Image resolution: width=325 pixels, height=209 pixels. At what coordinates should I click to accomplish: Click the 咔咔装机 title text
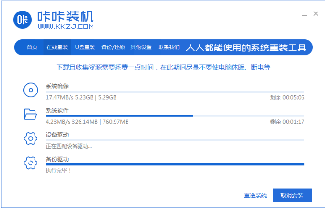coord(66,16)
